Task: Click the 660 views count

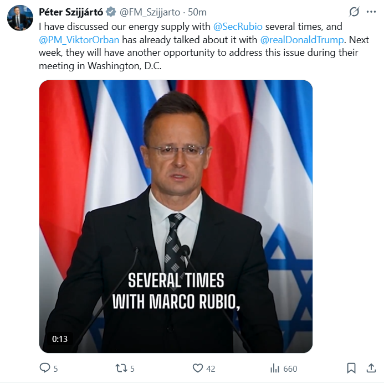Action: point(290,369)
